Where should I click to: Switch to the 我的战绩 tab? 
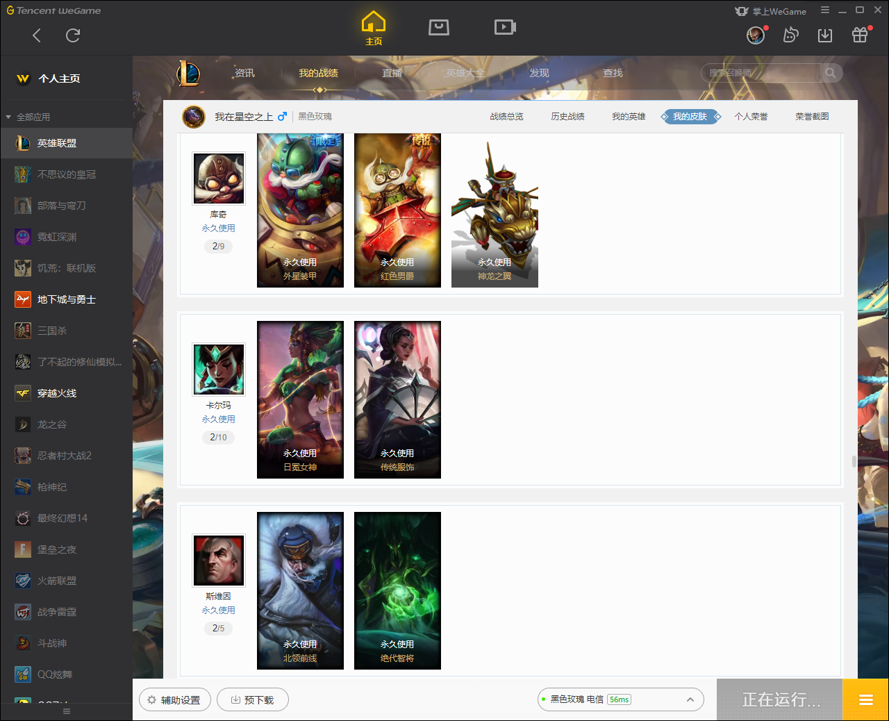(x=318, y=73)
